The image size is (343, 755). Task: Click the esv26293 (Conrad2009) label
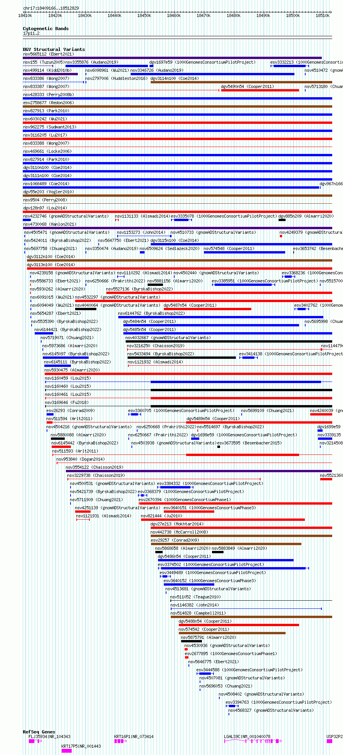click(71, 410)
